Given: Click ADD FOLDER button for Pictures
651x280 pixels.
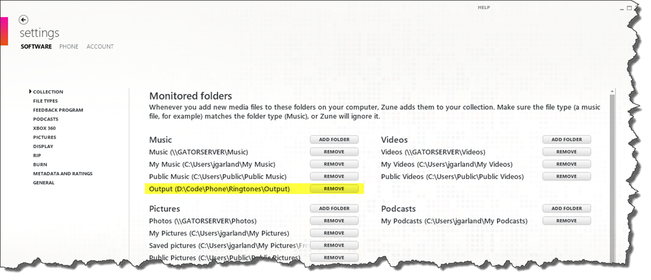Looking at the screenshot, I should [334, 208].
